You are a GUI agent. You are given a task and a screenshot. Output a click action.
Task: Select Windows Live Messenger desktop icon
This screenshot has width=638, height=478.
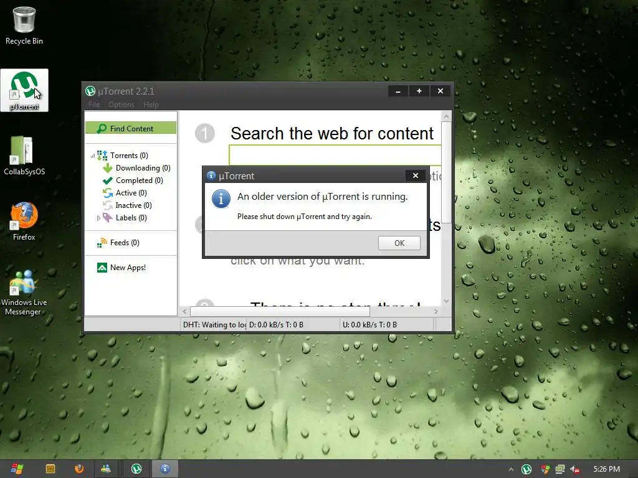pos(24,292)
